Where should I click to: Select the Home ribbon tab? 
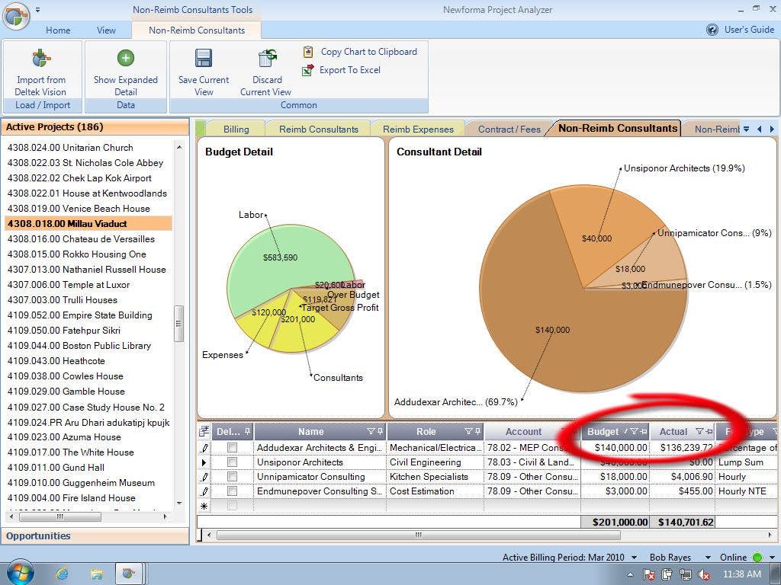click(58, 30)
